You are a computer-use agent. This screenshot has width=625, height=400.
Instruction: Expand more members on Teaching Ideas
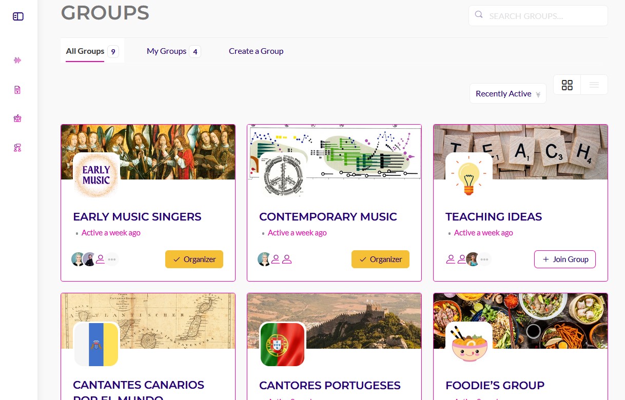pyautogui.click(x=485, y=259)
